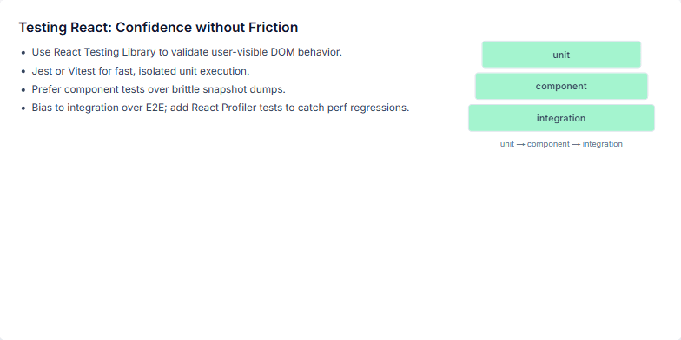
Task: Click the bullet dot before "Bias to integration"
Action: (23, 108)
